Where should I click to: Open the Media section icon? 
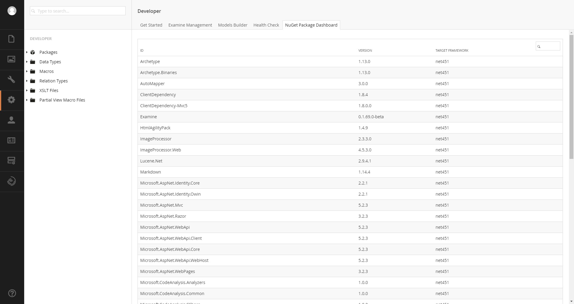(x=11, y=59)
